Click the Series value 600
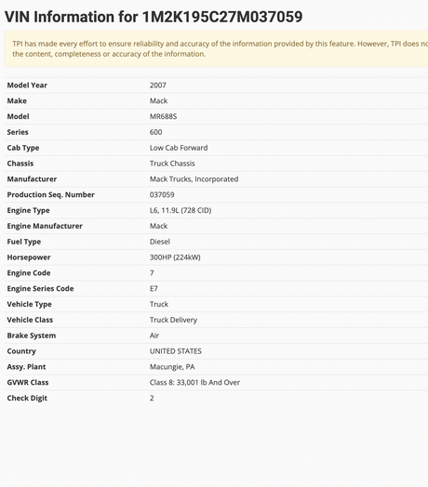The image size is (428, 487). click(155, 132)
